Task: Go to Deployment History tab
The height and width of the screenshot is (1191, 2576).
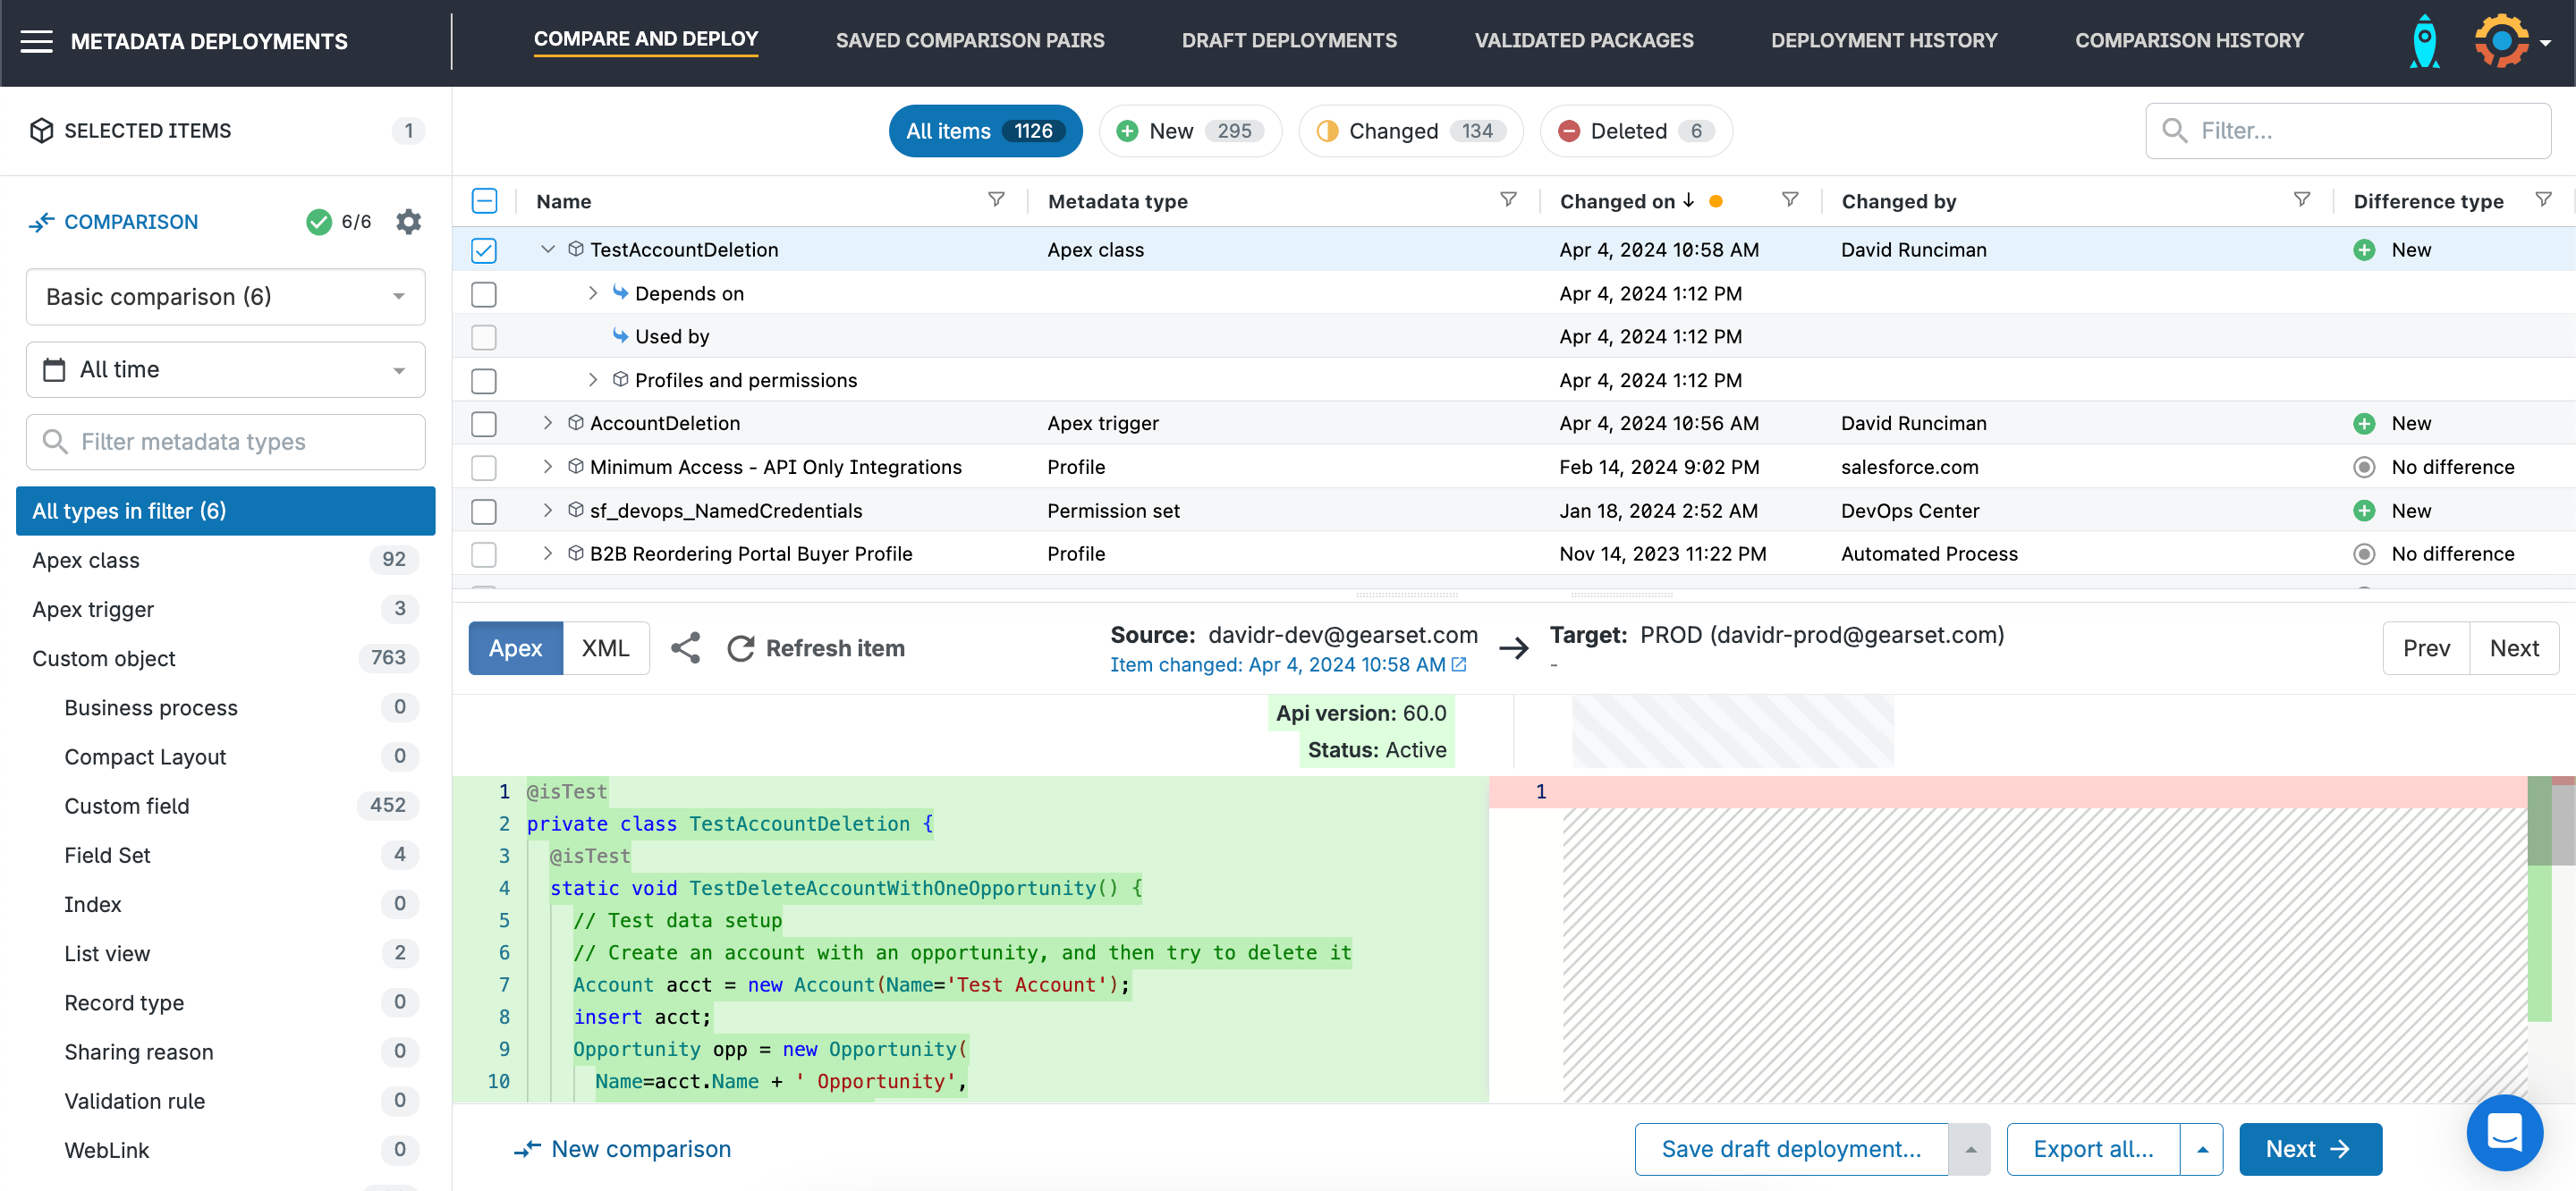Action: click(1883, 41)
